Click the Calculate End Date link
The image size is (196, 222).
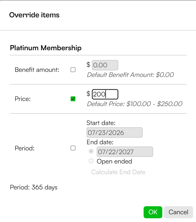[x=118, y=172]
